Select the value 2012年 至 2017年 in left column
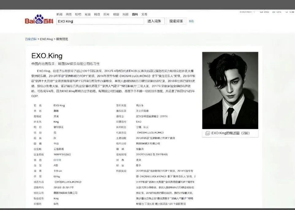Image resolution: width=295 pixels, height=210 pixels. click(63, 187)
